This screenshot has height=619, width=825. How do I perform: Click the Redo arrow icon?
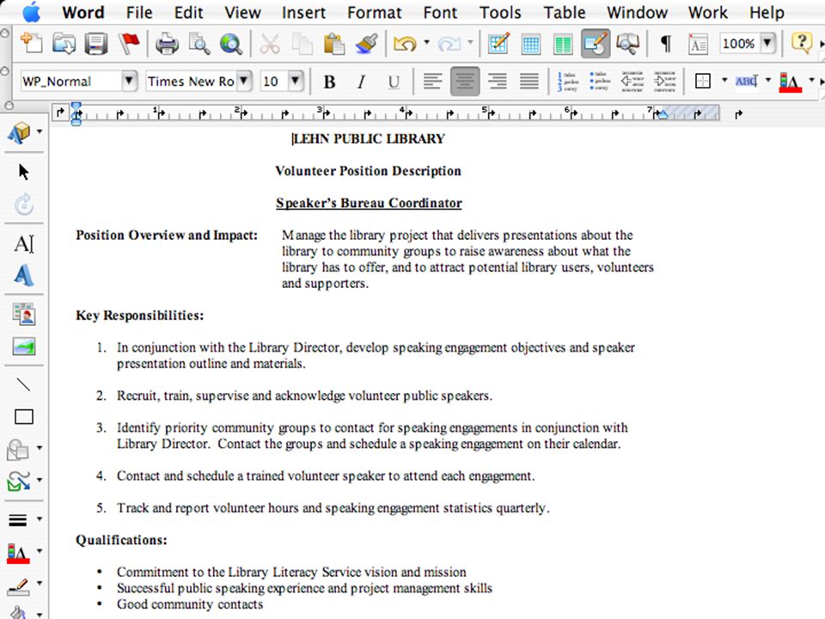click(449, 43)
